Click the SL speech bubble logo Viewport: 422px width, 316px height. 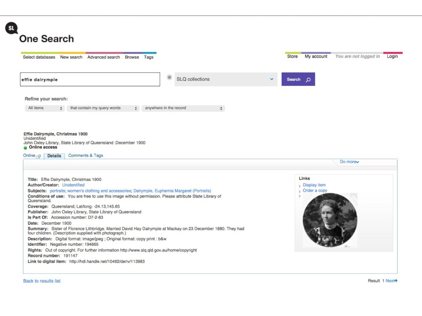tap(11, 28)
